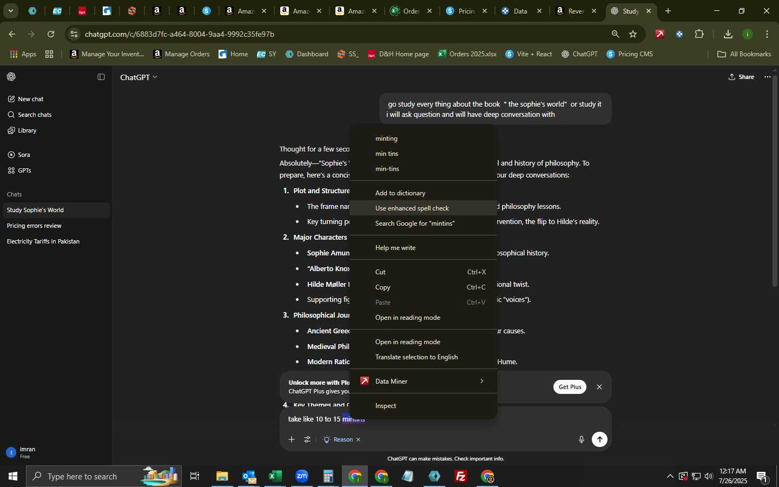
Task: Open Search chats
Action: (x=56, y=115)
